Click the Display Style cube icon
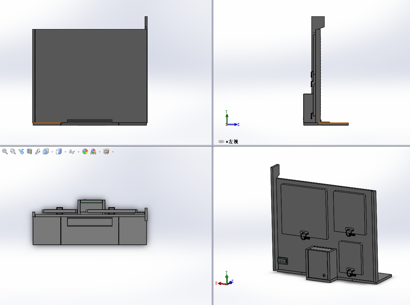 (59, 151)
